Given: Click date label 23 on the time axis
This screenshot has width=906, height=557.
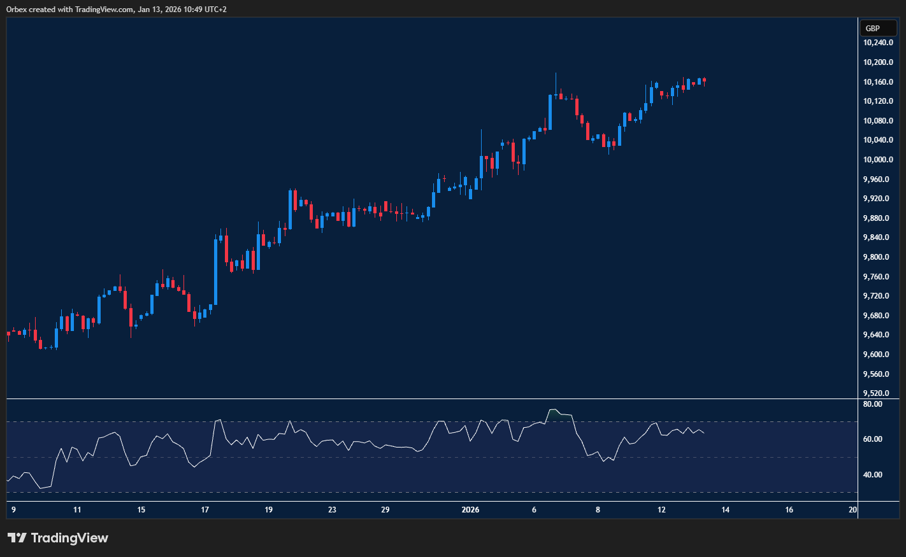Looking at the screenshot, I should pos(332,510).
